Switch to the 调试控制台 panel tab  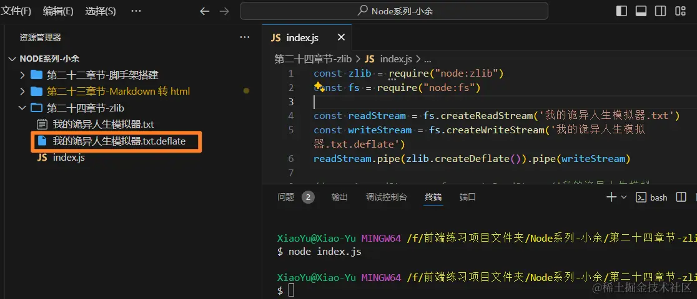pyautogui.click(x=386, y=197)
